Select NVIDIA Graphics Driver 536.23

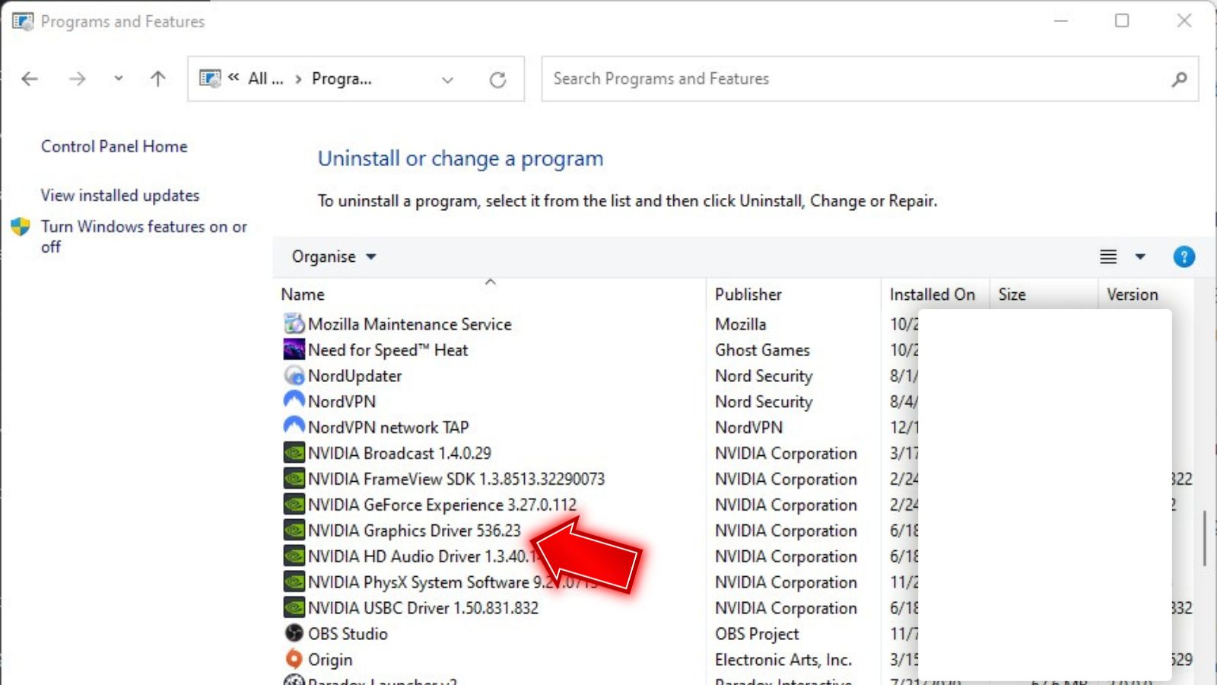pos(415,531)
